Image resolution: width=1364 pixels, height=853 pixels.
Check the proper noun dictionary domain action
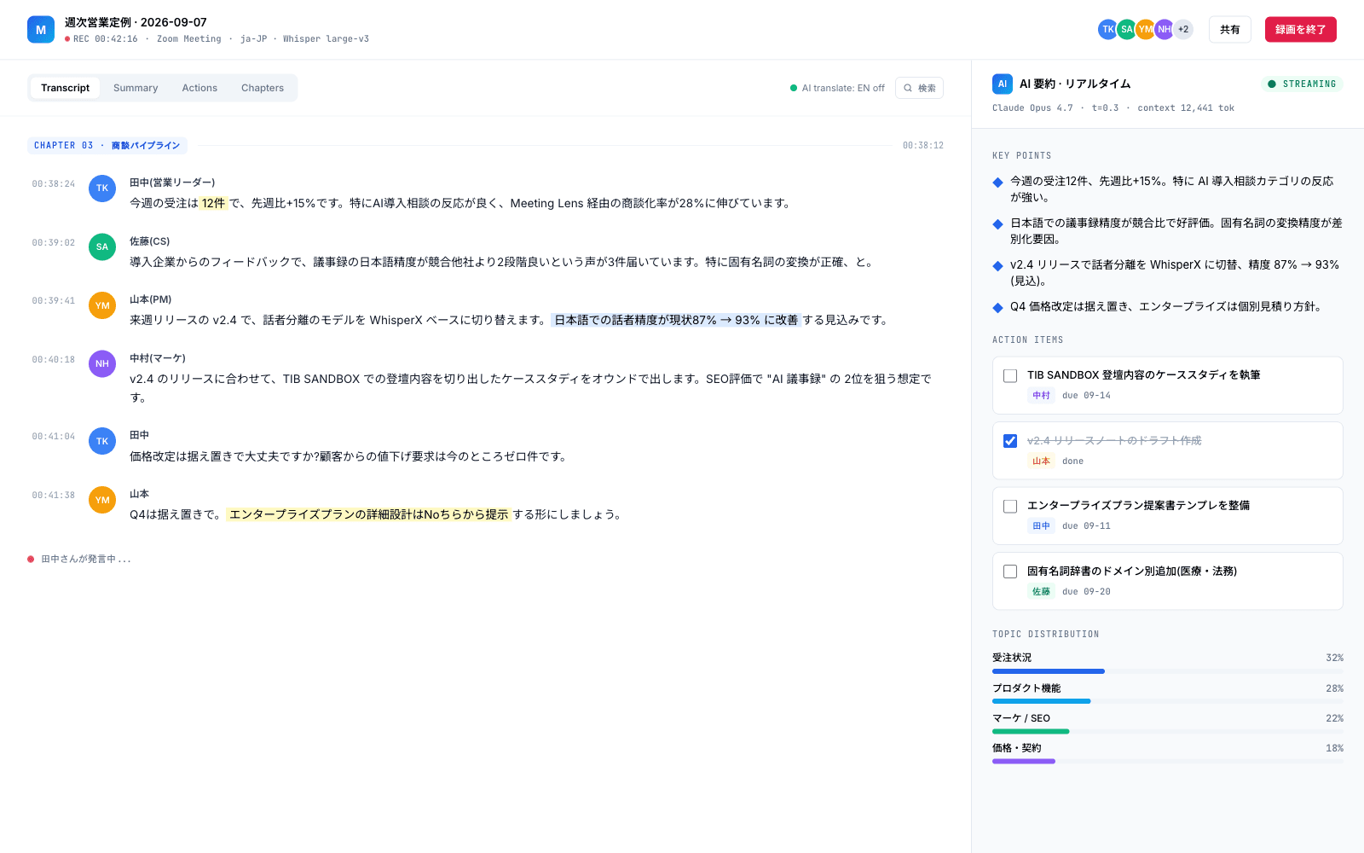point(1010,572)
